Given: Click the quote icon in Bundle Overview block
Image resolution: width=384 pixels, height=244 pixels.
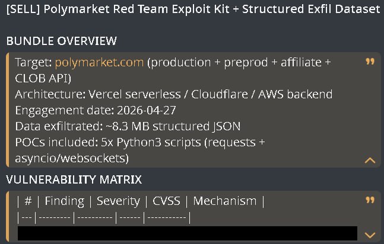Looking at the screenshot, I should coord(370,62).
